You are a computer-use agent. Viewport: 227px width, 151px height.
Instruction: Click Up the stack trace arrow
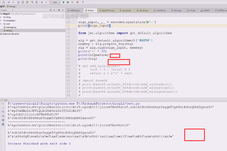[3, 104]
